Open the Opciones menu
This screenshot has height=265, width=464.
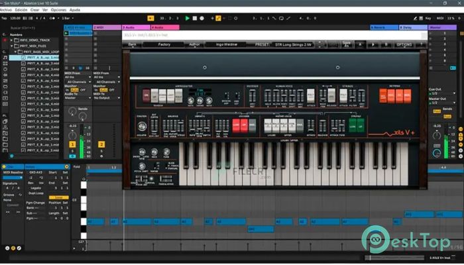point(58,10)
